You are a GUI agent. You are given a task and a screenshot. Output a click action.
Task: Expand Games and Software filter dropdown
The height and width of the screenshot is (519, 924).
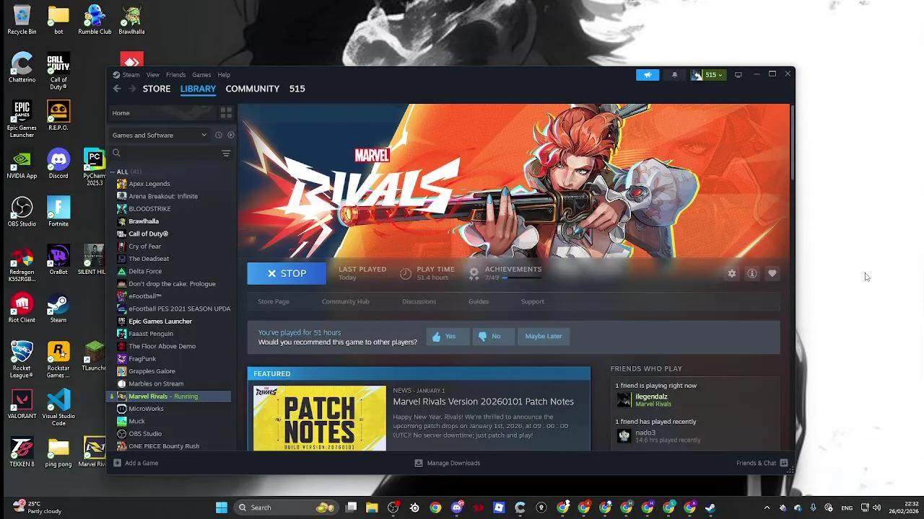(x=159, y=135)
